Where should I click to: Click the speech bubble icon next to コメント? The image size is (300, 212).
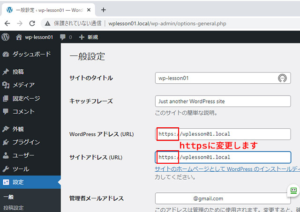pyautogui.click(x=6, y=111)
